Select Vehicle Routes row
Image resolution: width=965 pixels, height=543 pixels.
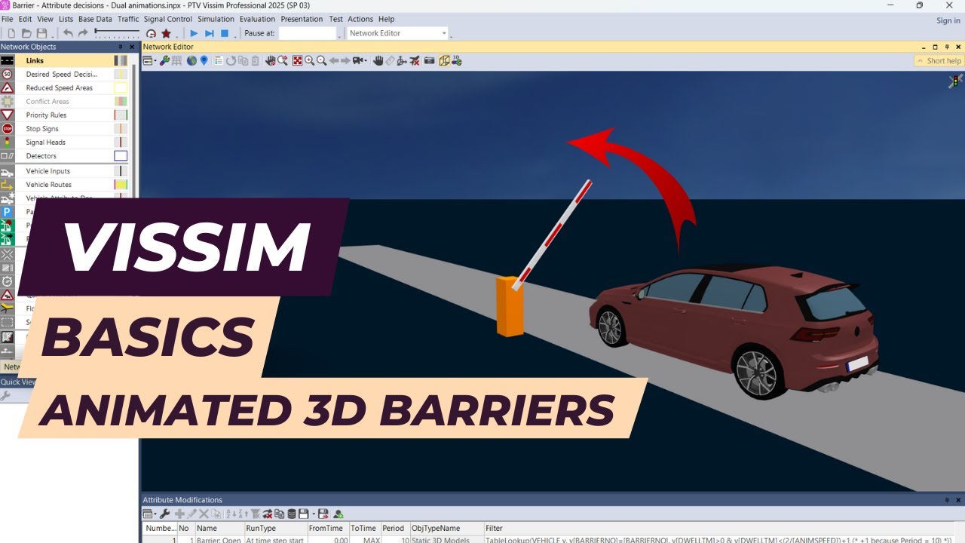click(x=64, y=184)
